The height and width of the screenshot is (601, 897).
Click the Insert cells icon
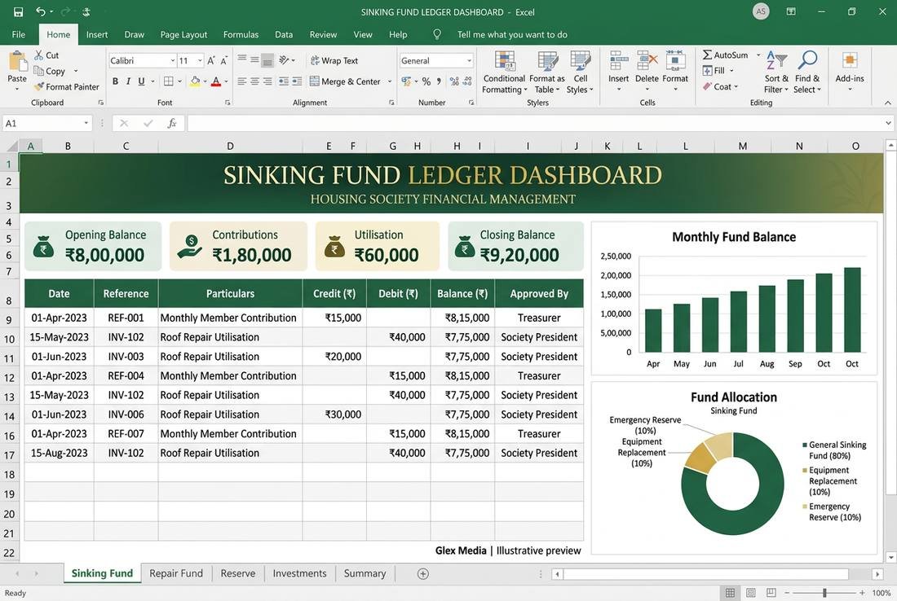[x=618, y=60]
